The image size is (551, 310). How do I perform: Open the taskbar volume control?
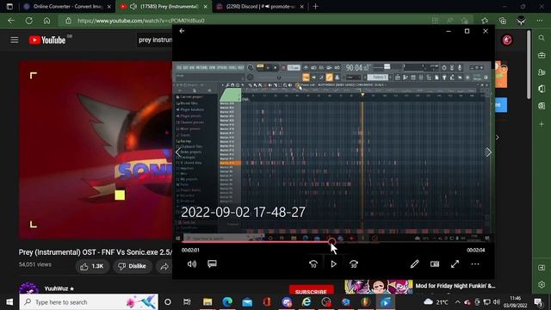tap(496, 302)
